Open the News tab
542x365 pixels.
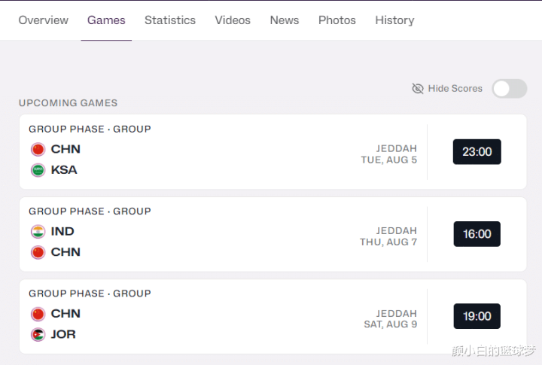(x=285, y=20)
